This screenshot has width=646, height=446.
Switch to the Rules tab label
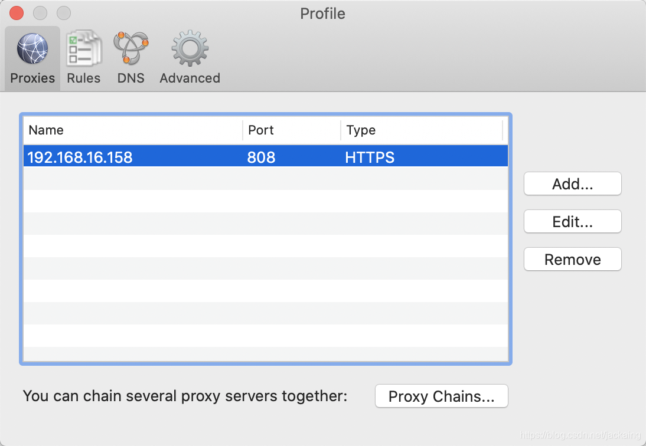(84, 78)
